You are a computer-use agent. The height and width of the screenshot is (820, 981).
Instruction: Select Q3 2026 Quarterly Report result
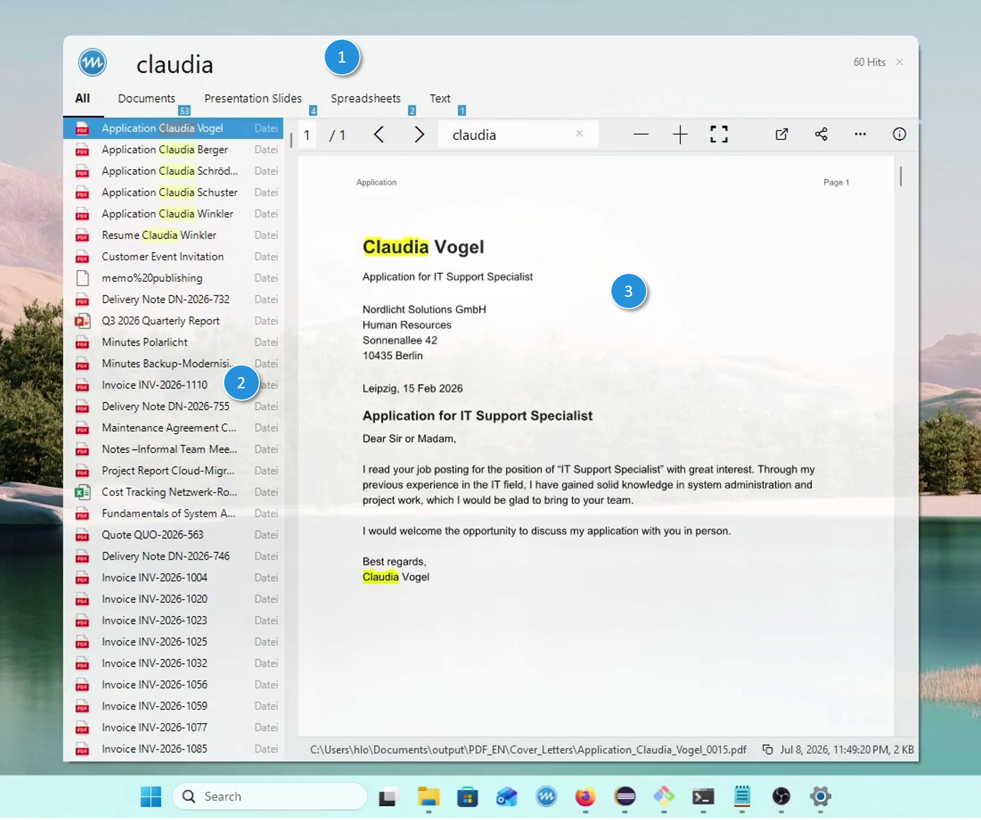173,321
